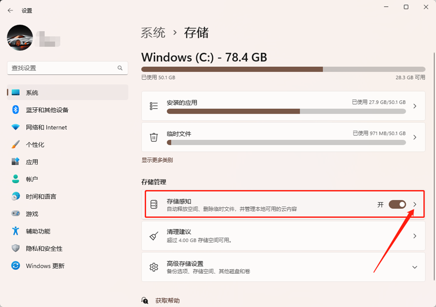The height and width of the screenshot is (307, 436).
Task: Click the Personalization paintbrush icon
Action: [16, 144]
